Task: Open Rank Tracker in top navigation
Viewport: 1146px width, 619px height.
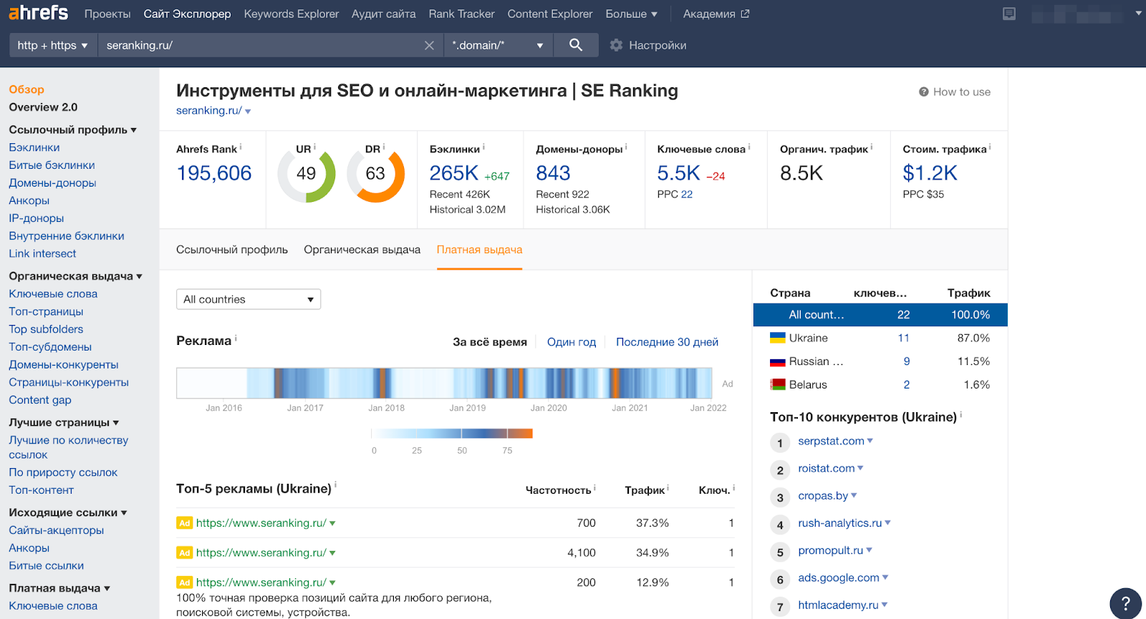Action: (x=461, y=14)
